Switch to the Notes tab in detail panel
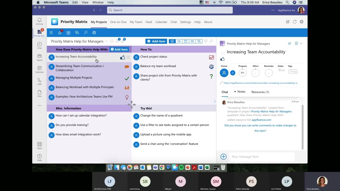 coord(241,92)
